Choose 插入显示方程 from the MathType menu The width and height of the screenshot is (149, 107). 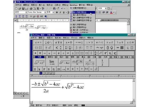coord(82,15)
